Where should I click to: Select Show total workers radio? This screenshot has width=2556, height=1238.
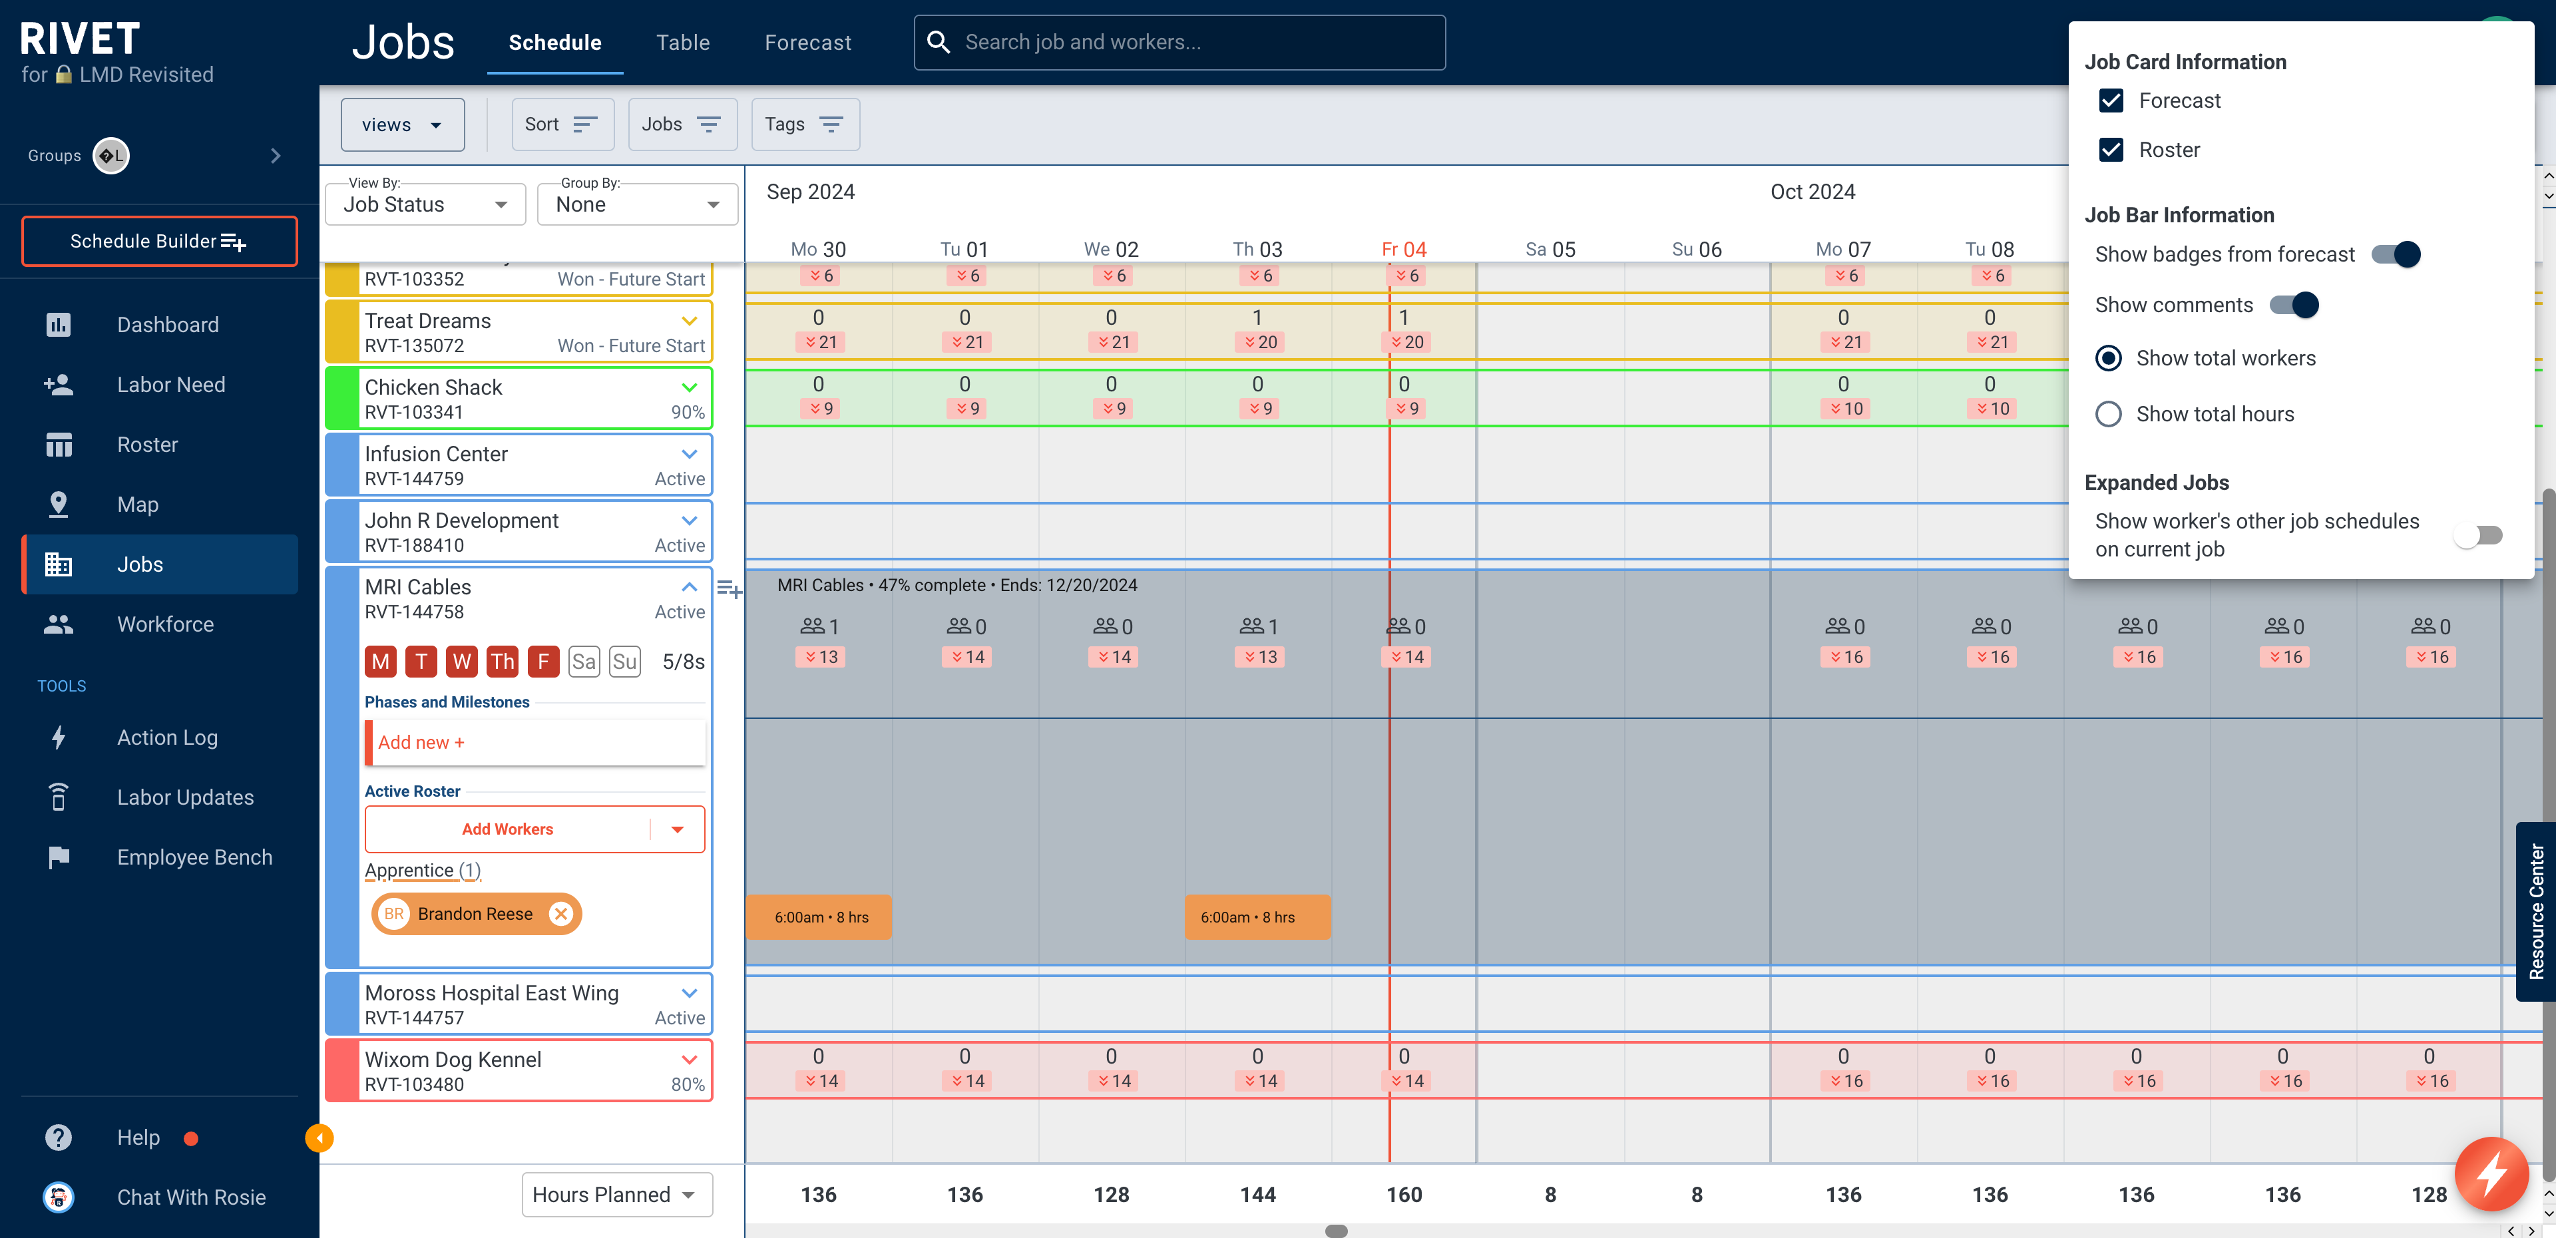(2109, 358)
